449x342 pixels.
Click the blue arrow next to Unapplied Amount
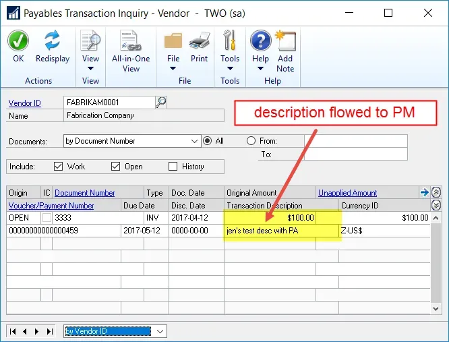pos(424,193)
